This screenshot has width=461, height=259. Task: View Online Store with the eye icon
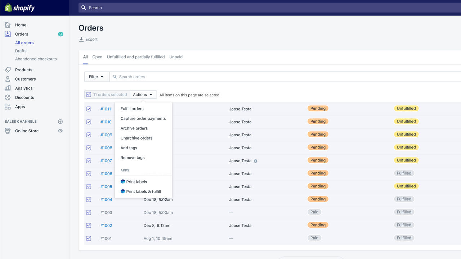pos(61,131)
